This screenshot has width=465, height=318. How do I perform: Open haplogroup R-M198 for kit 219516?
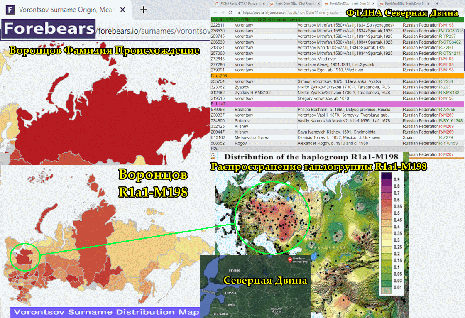[446, 98]
